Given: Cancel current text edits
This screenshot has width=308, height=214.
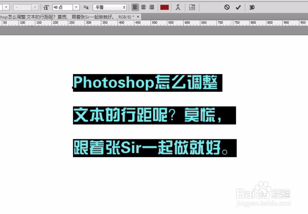Looking at the screenshot, I should [x=227, y=7].
